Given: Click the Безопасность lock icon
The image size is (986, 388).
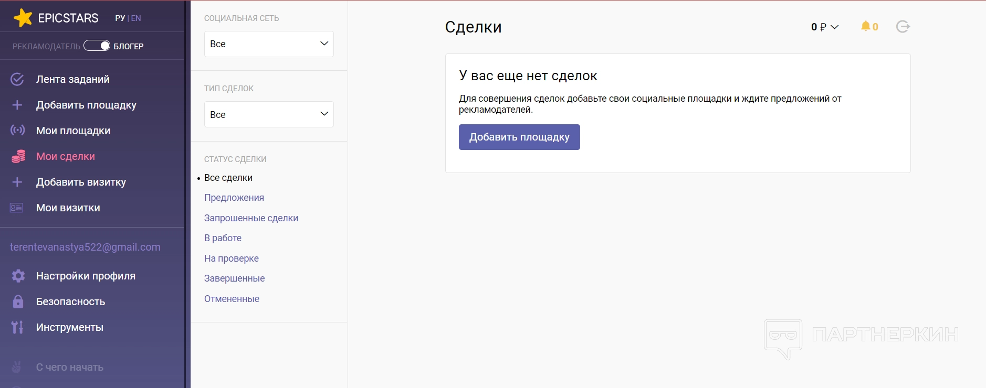Looking at the screenshot, I should pos(18,301).
